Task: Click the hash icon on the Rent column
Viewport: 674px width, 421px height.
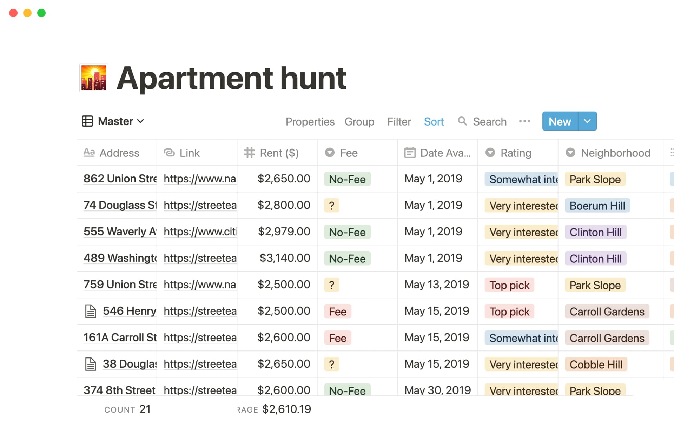Action: click(249, 153)
